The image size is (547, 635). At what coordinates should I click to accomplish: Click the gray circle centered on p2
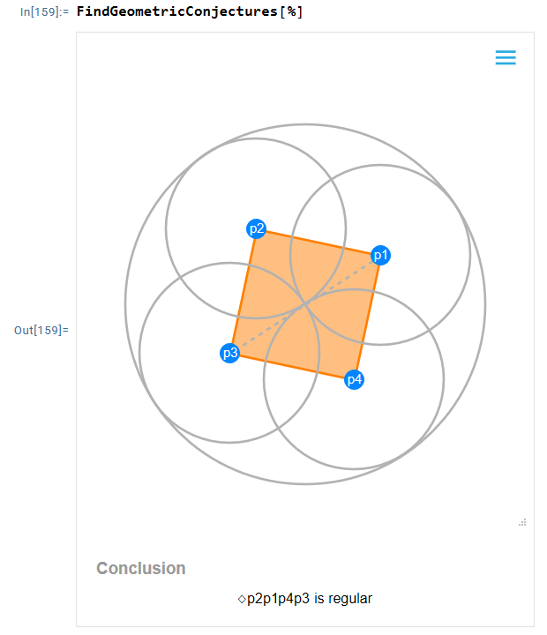[x=166, y=228]
